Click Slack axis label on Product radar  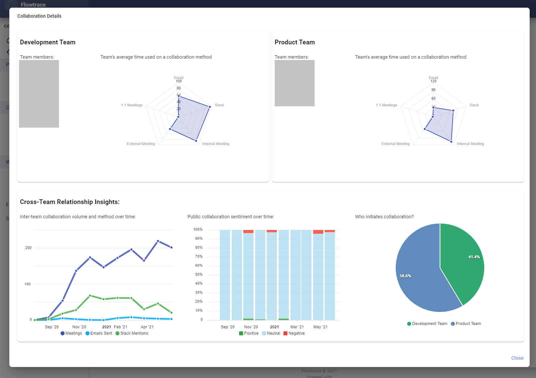point(474,105)
